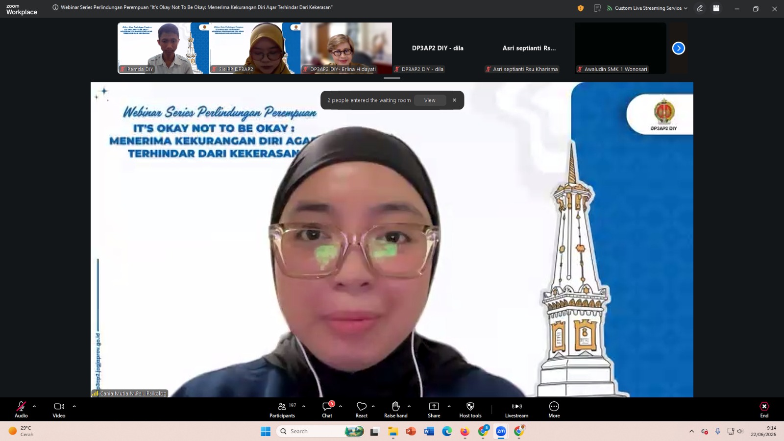Open the clock and date 9:14
The image size is (784, 441).
coord(763,431)
